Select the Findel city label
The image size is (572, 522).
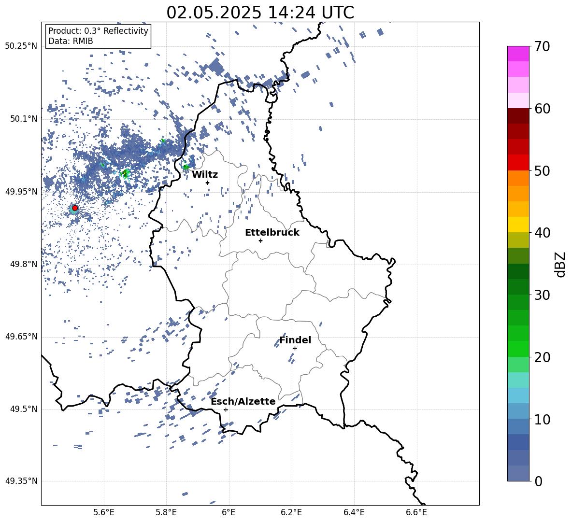pyautogui.click(x=295, y=340)
